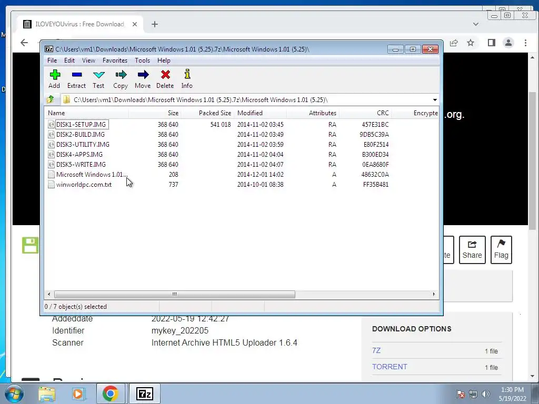The height and width of the screenshot is (404, 539).
Task: Launch Windows Media Player from taskbar
Action: (x=78, y=394)
